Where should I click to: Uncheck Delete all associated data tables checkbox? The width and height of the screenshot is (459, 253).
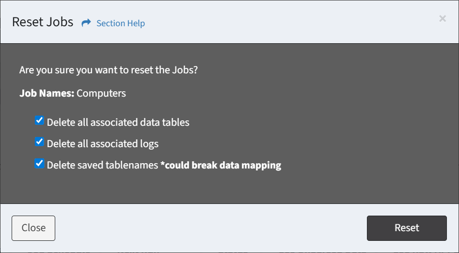click(40, 121)
